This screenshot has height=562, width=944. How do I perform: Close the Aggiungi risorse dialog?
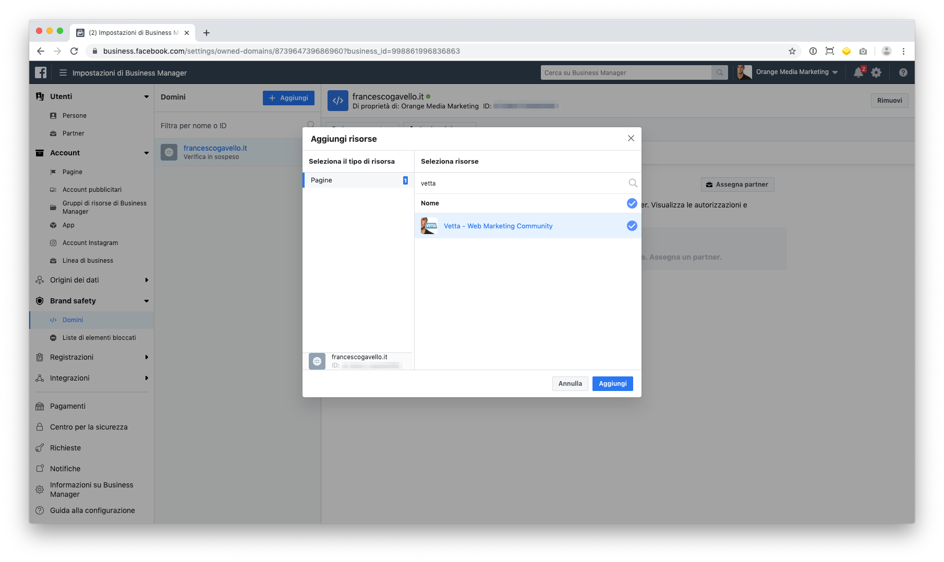click(x=631, y=138)
